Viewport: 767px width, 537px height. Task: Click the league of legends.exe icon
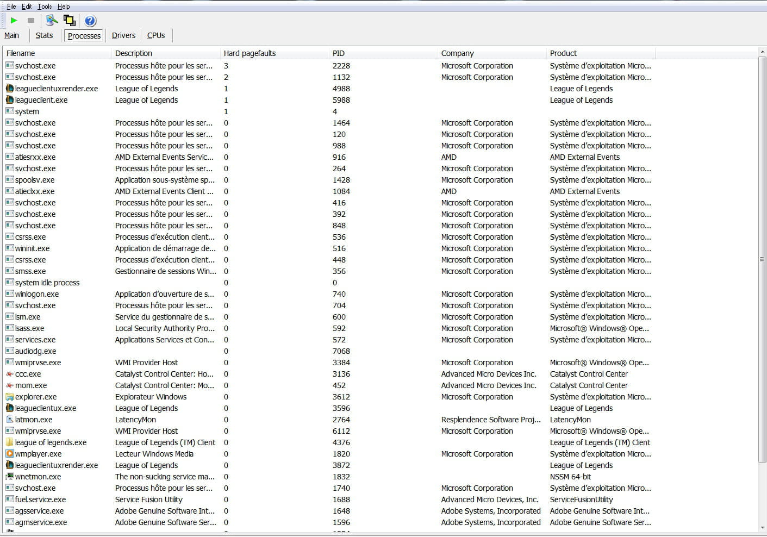tap(10, 442)
